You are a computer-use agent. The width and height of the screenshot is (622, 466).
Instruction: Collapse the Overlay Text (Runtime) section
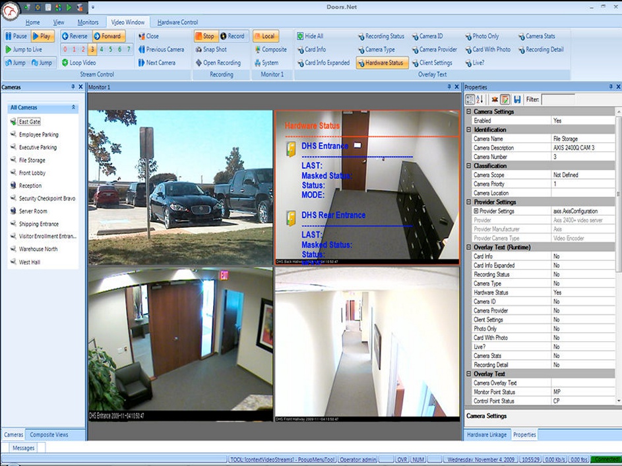pyautogui.click(x=468, y=247)
